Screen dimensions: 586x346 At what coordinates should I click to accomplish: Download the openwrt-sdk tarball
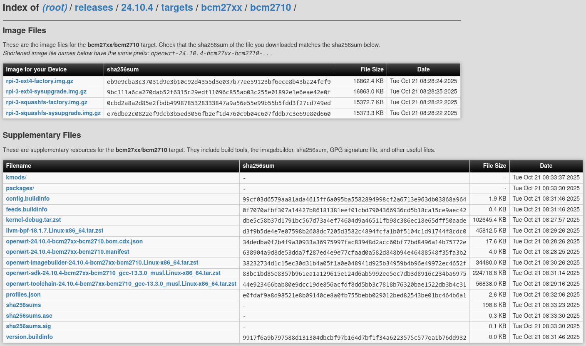click(113, 273)
